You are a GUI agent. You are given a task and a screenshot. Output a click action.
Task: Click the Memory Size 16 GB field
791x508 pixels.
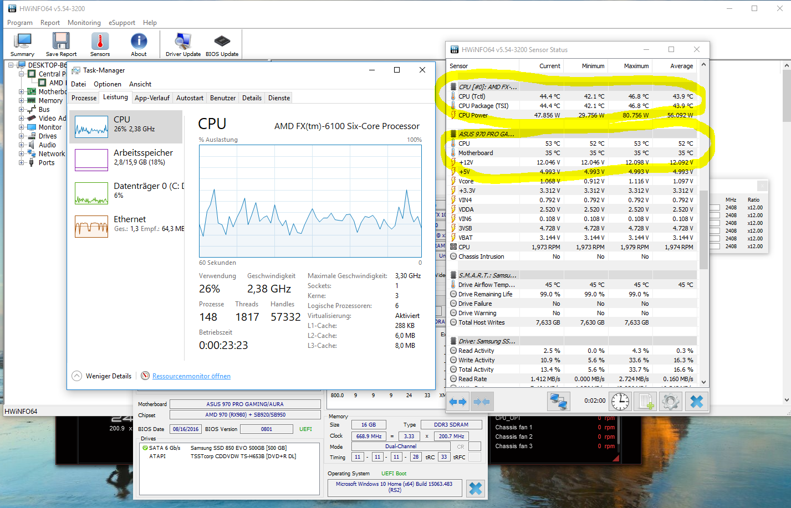[x=369, y=425]
